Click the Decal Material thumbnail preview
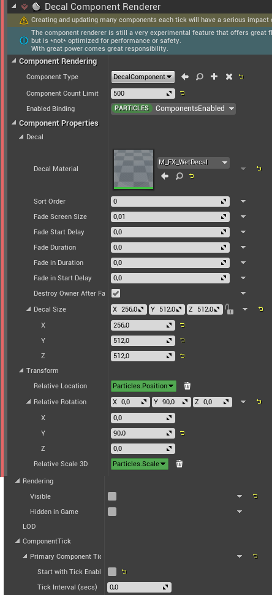This screenshot has height=595, width=272. (134, 169)
